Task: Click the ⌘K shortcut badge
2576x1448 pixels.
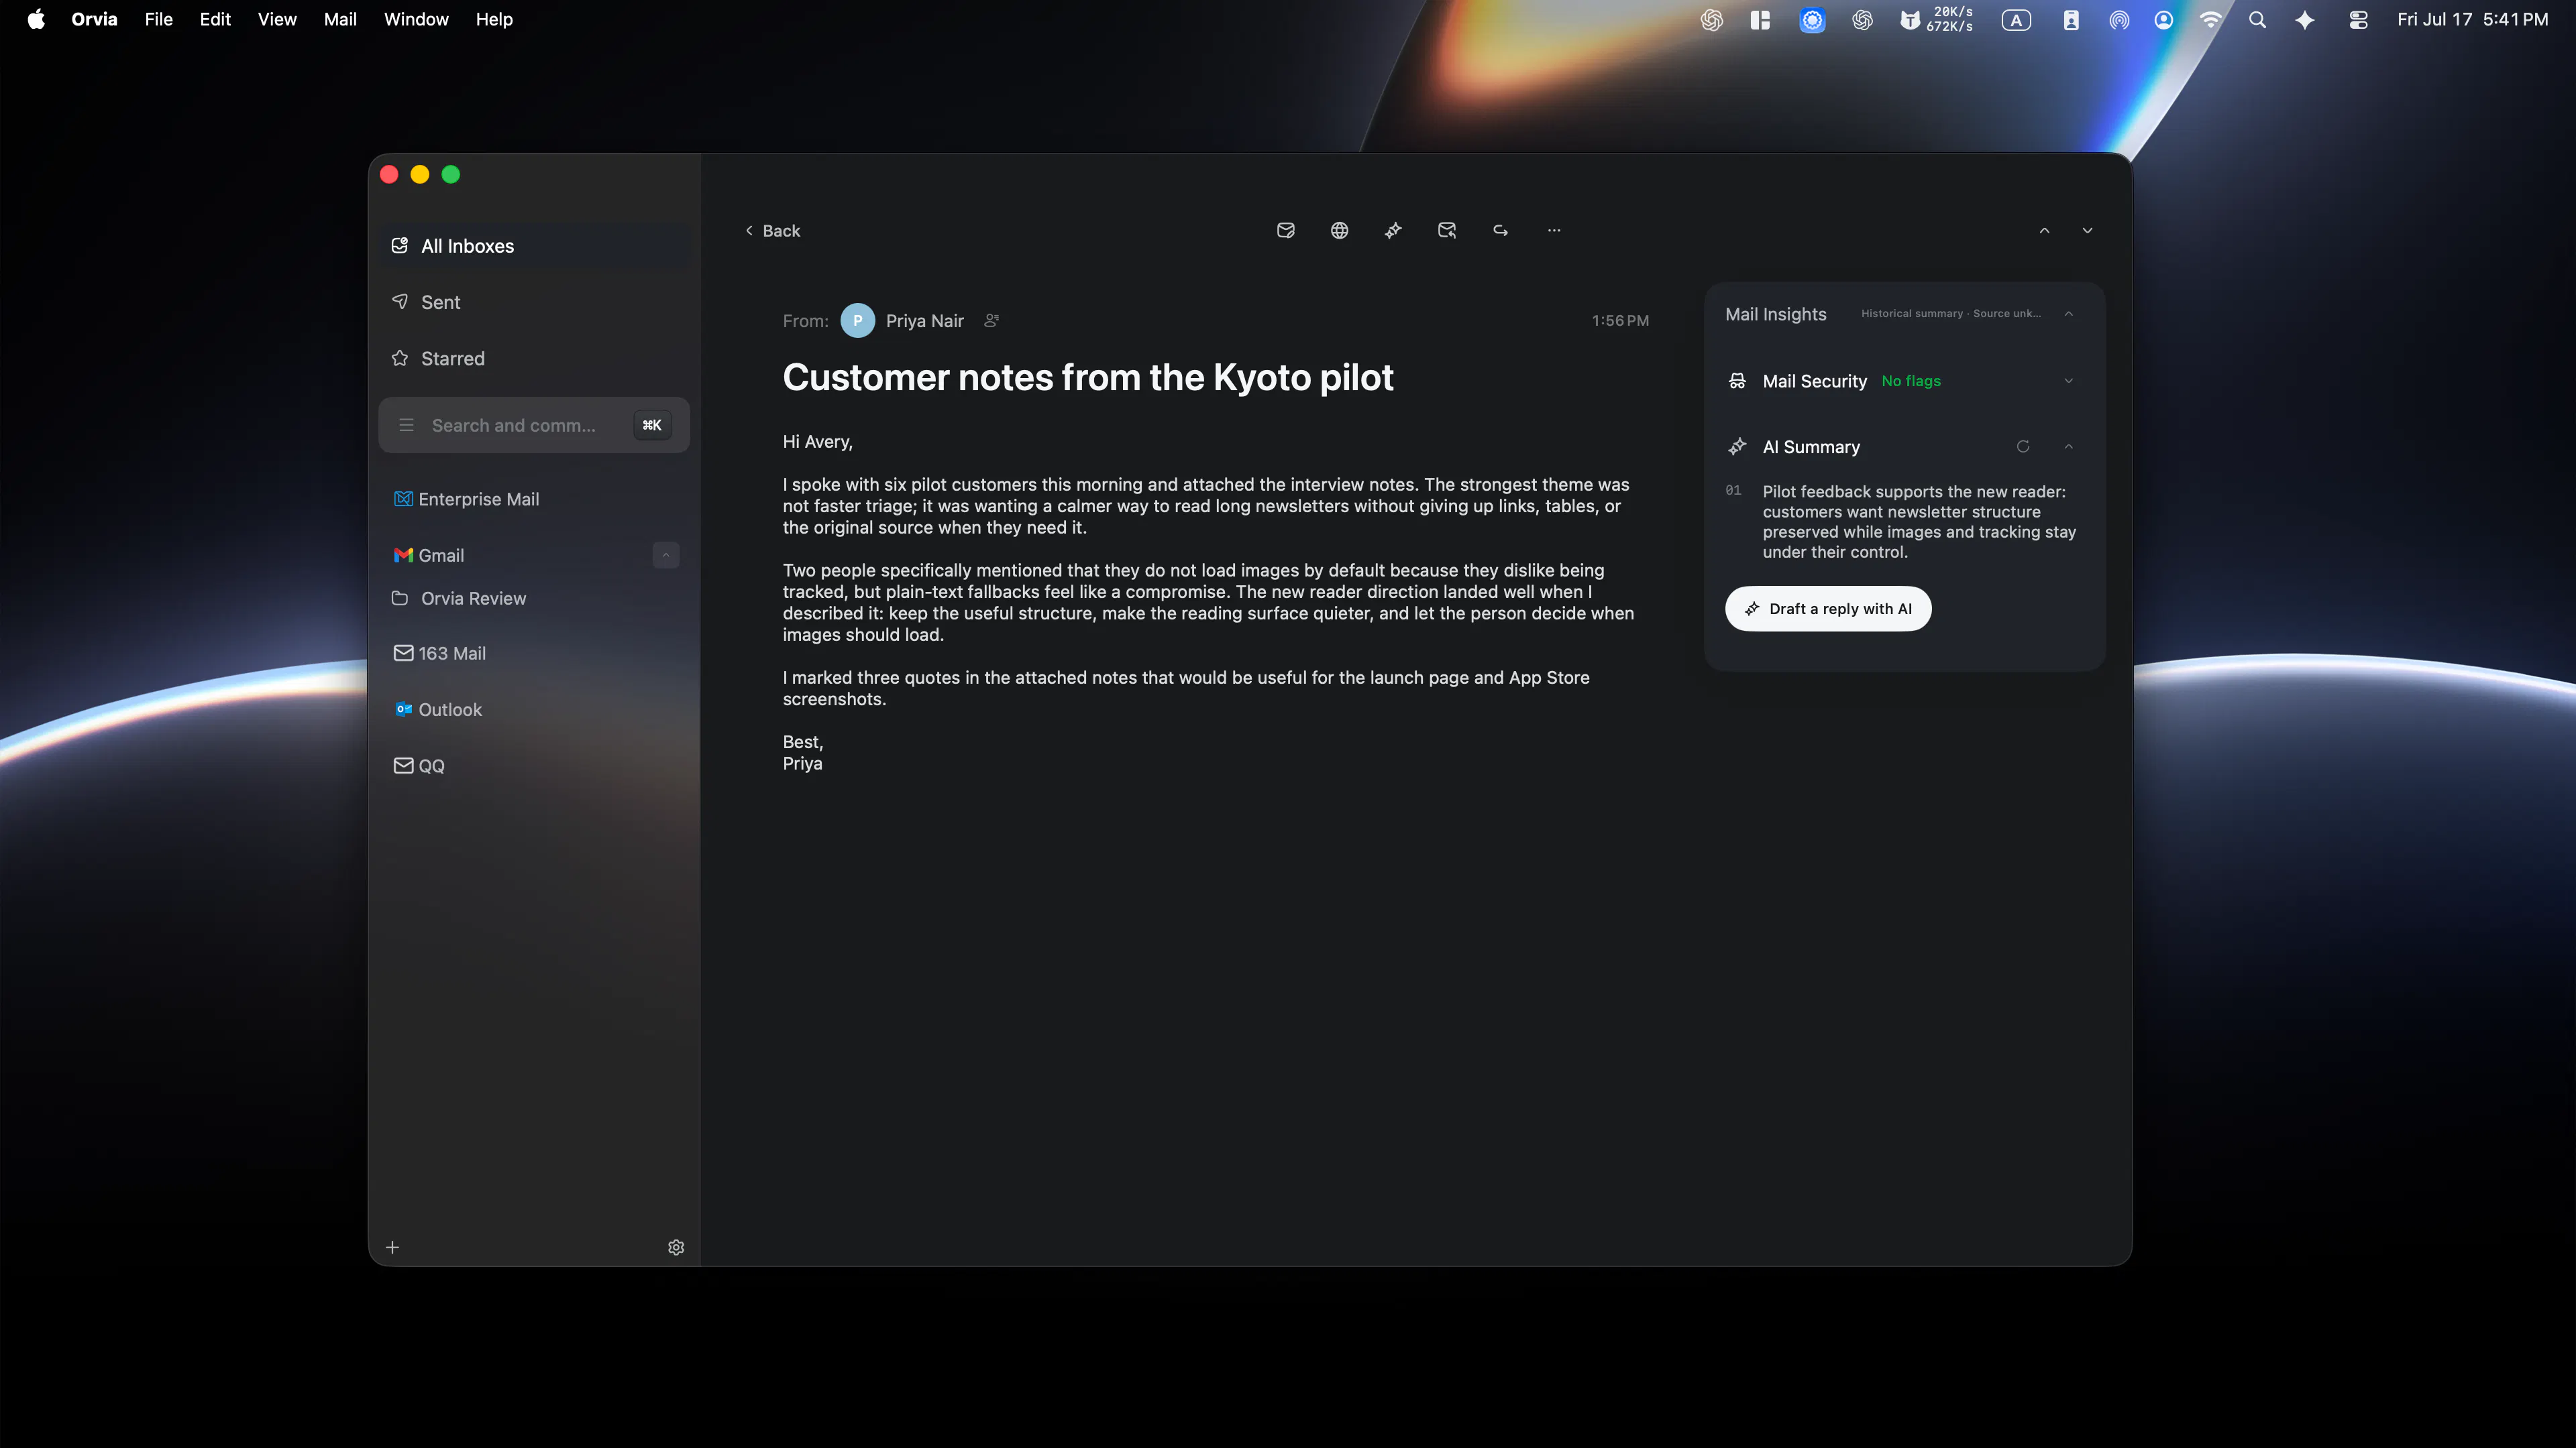Action: (652, 426)
